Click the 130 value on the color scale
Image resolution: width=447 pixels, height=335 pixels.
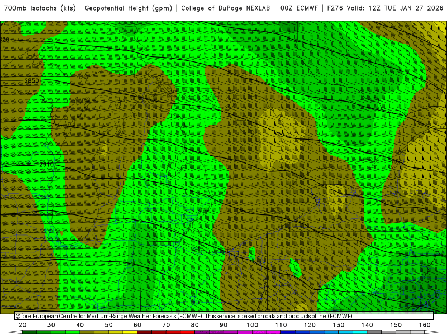[339, 325]
